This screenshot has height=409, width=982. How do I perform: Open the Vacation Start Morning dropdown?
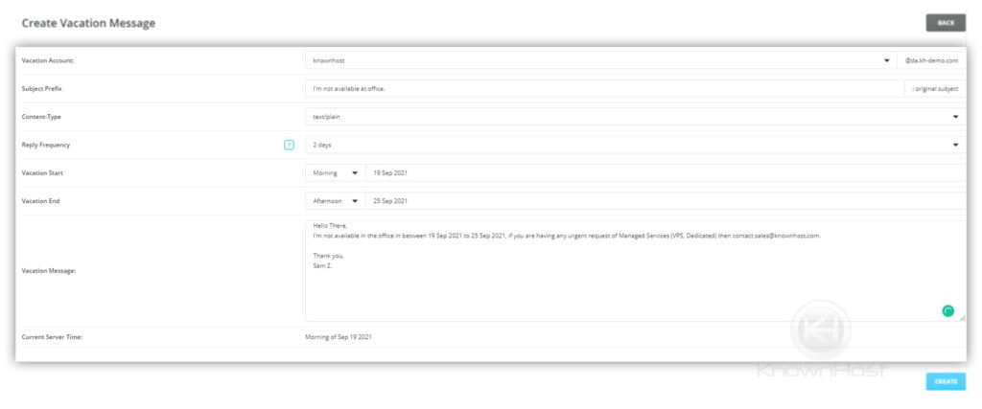click(x=336, y=173)
